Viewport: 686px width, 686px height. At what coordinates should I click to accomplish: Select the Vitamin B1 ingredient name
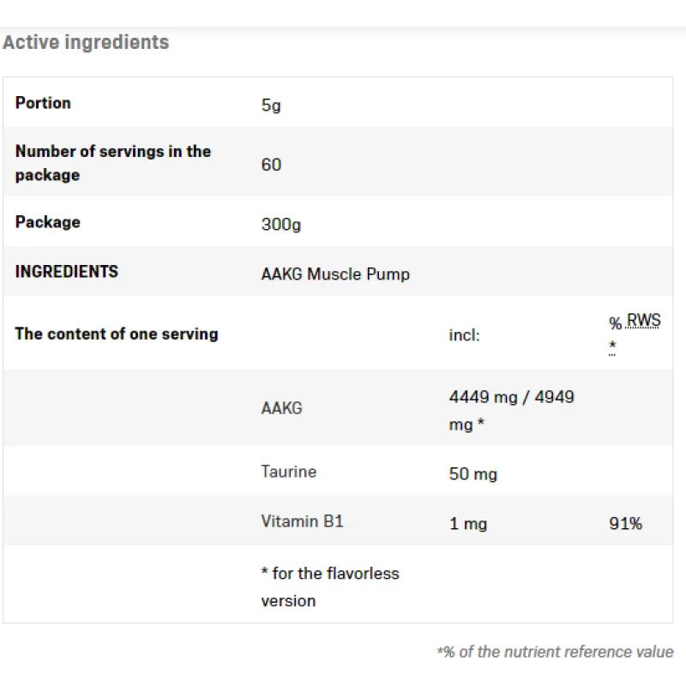(x=302, y=521)
